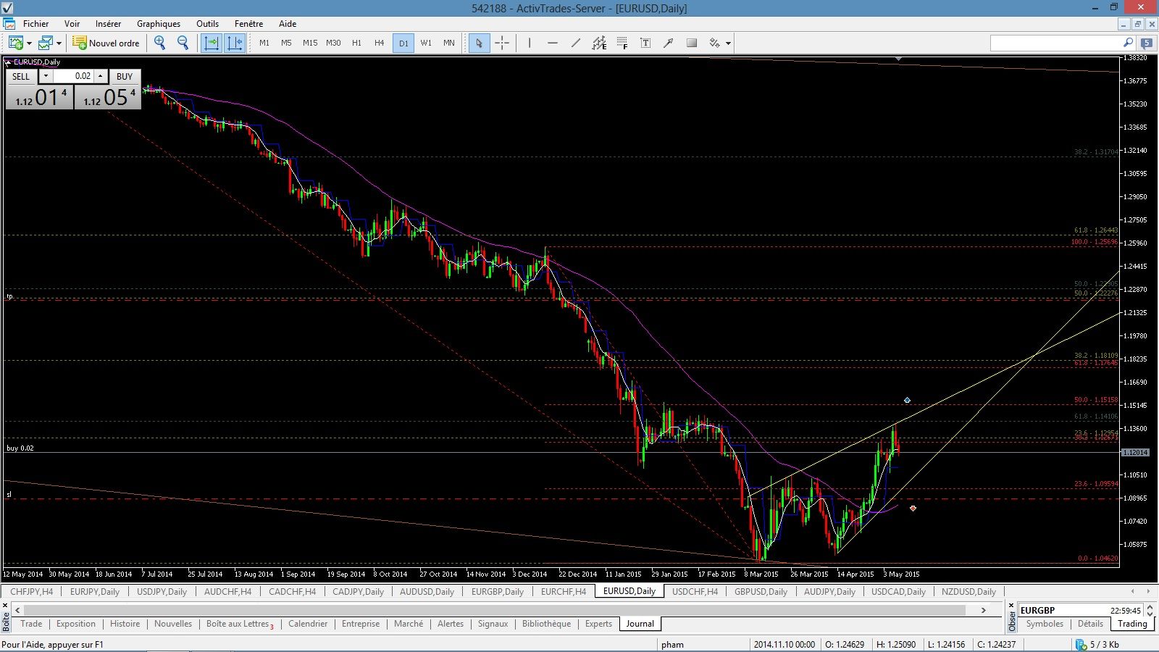Viewport: 1159px width, 652px height.
Task: Open the Trade tab in toolbox
Action: [31, 624]
